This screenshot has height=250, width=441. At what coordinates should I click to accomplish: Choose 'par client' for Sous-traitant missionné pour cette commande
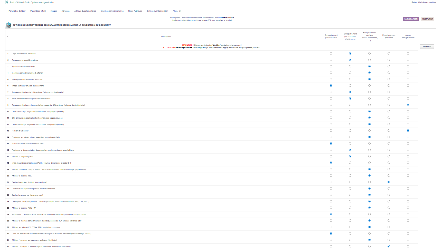pyautogui.click(x=389, y=99)
